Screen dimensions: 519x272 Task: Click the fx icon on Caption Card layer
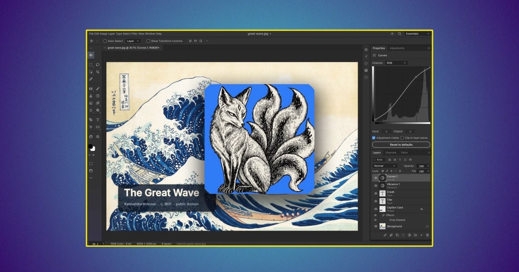point(422,209)
